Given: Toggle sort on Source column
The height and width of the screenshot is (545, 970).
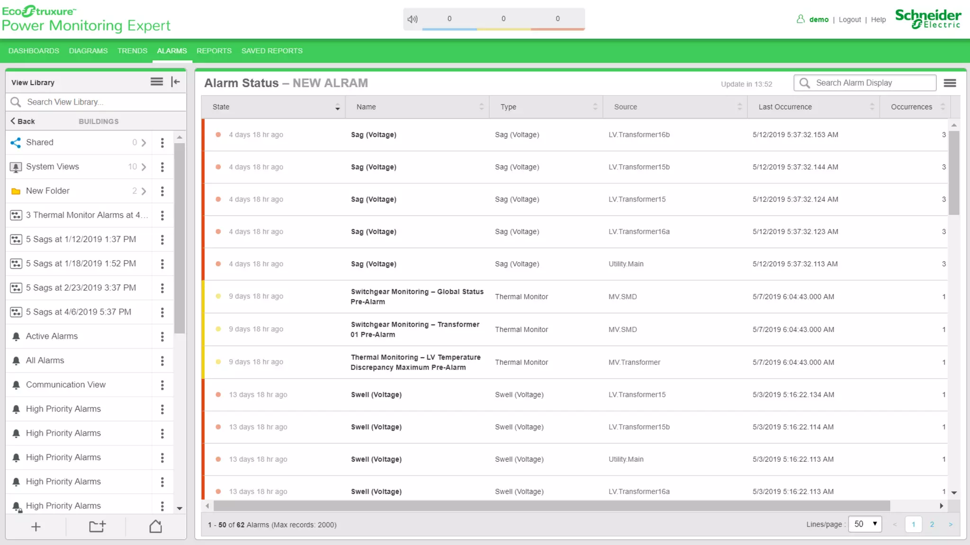Looking at the screenshot, I should coord(739,107).
